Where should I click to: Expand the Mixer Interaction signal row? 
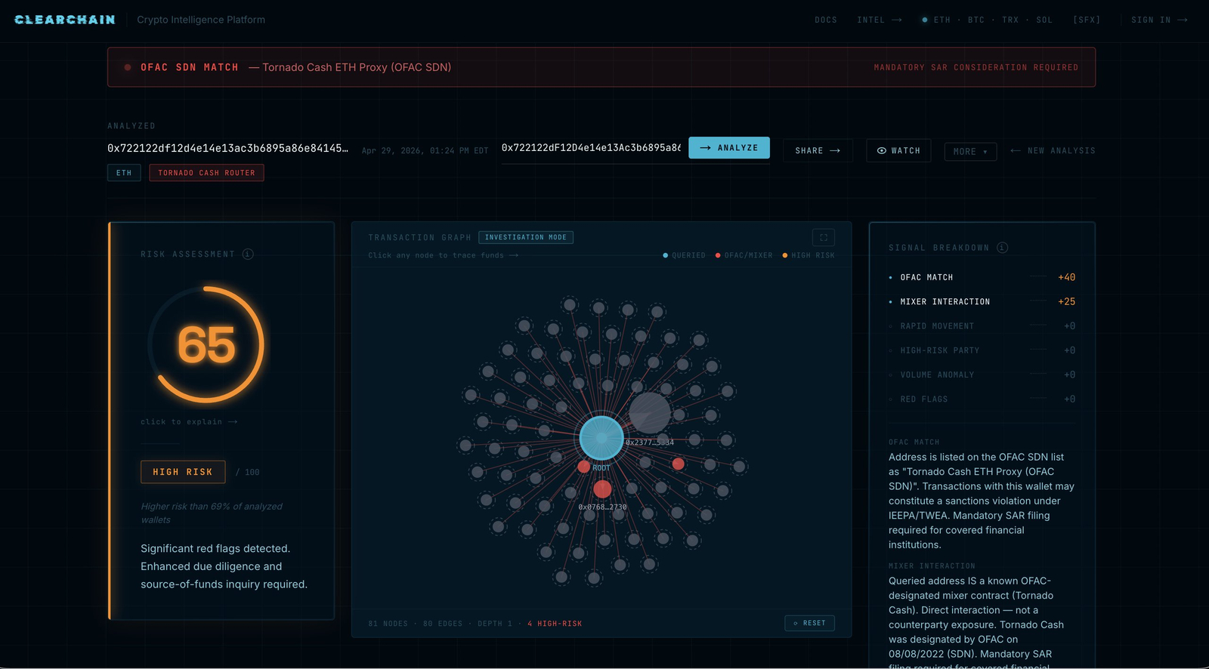982,301
